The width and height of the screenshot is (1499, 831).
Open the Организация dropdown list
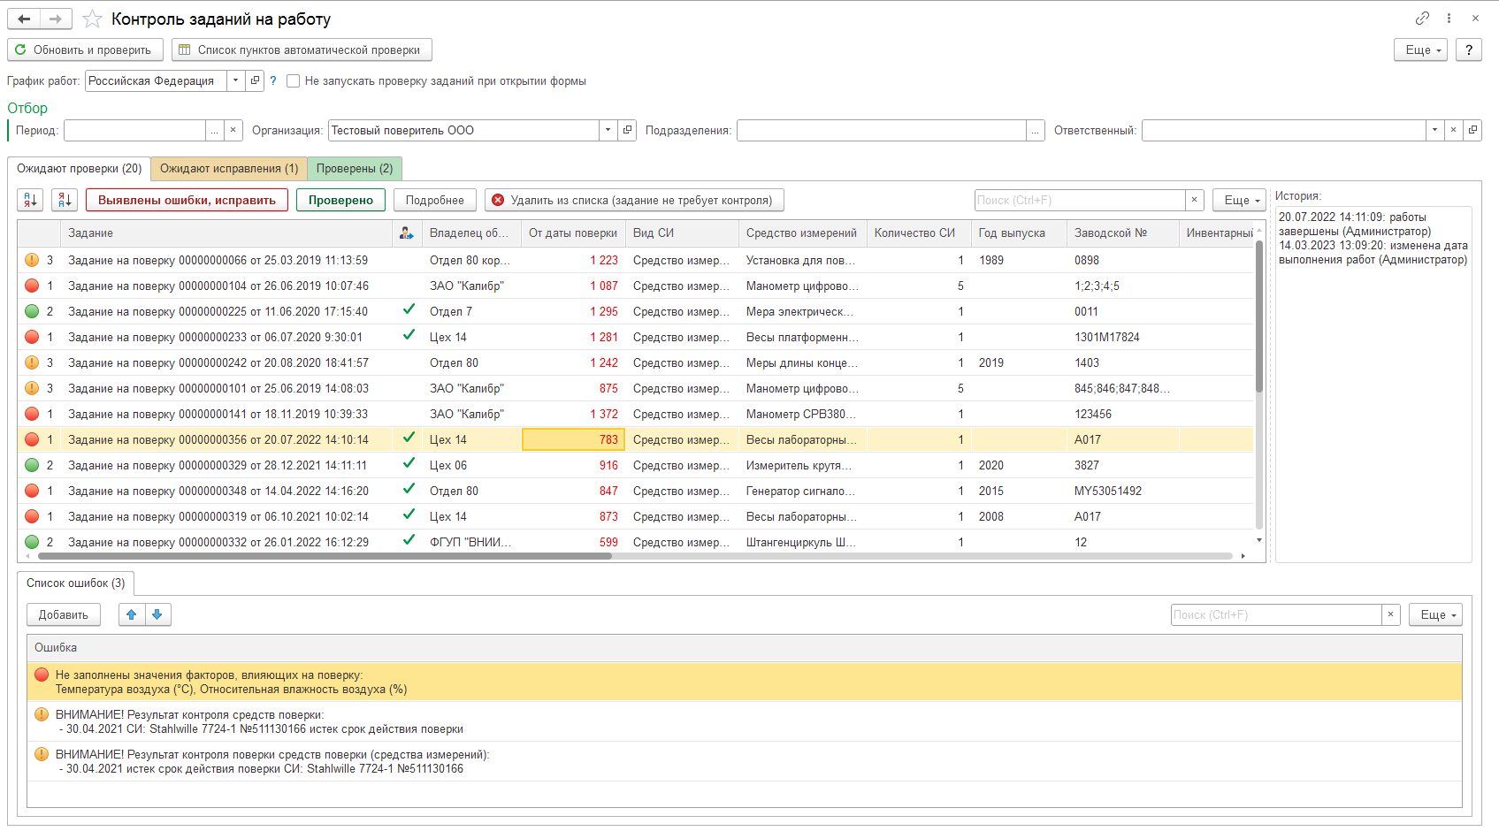[608, 131]
